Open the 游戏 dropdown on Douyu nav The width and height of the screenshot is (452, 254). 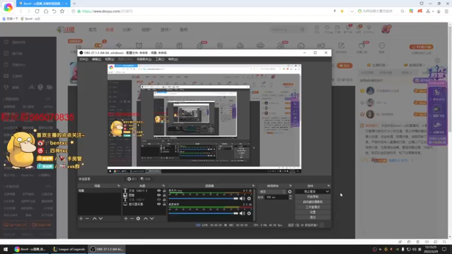tap(166, 30)
